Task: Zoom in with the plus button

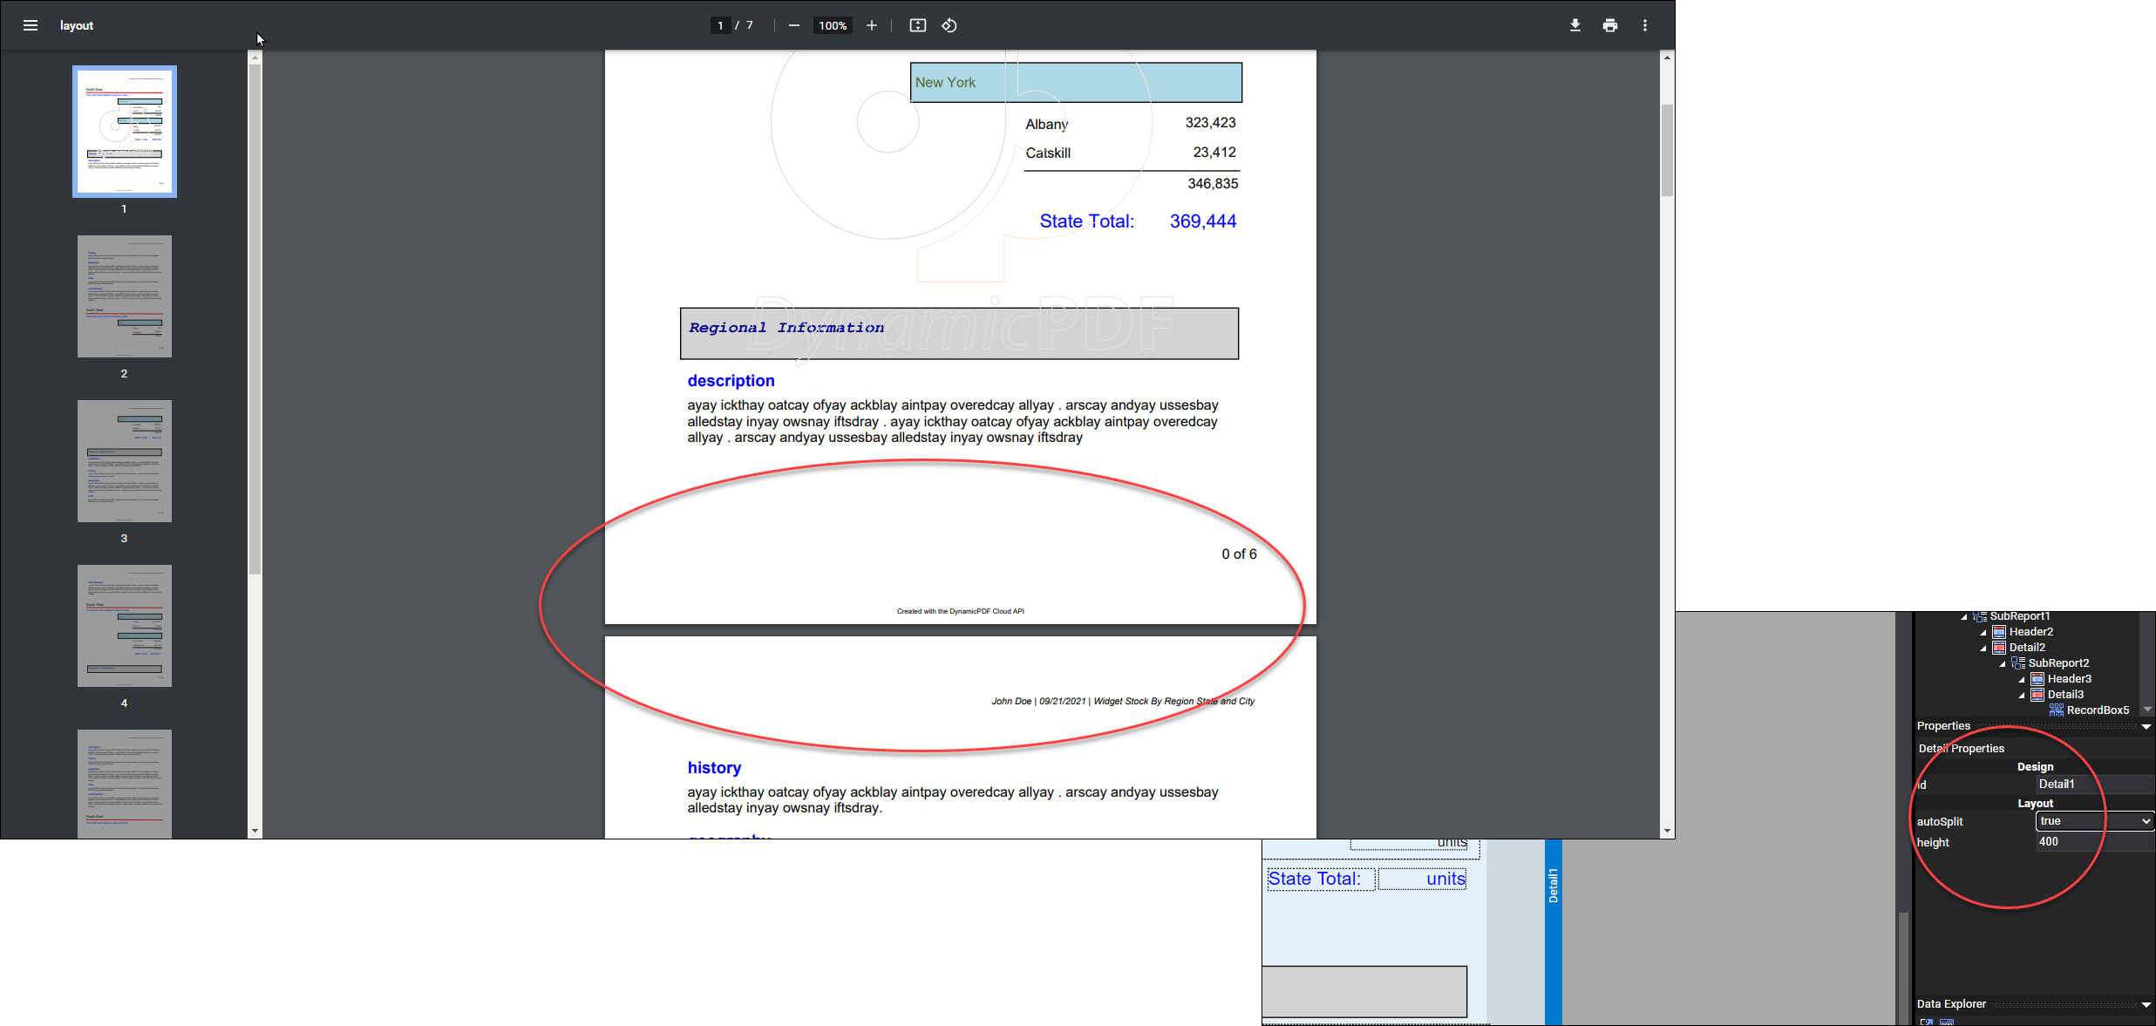Action: point(871,25)
